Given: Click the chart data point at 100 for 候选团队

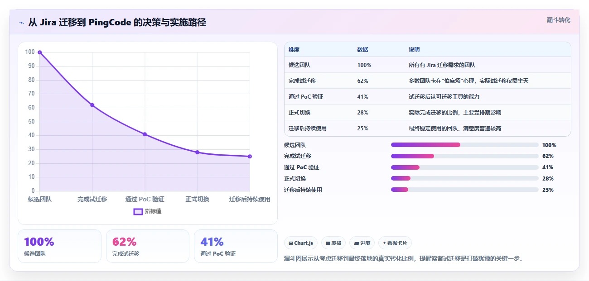Looking at the screenshot, I should [40, 52].
